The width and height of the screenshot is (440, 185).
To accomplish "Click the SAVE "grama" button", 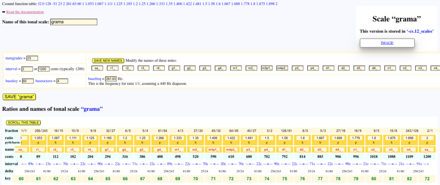I will pos(19,97).
